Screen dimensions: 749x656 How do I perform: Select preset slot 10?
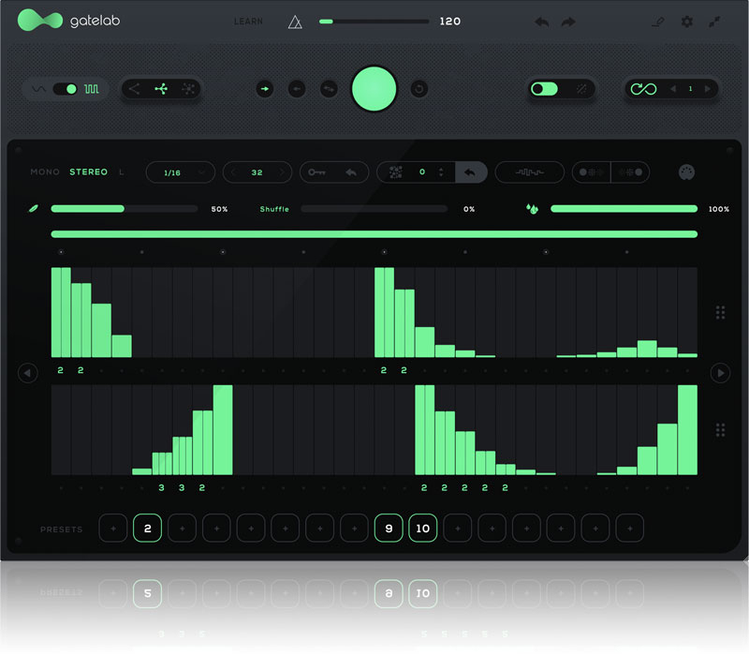tap(422, 529)
